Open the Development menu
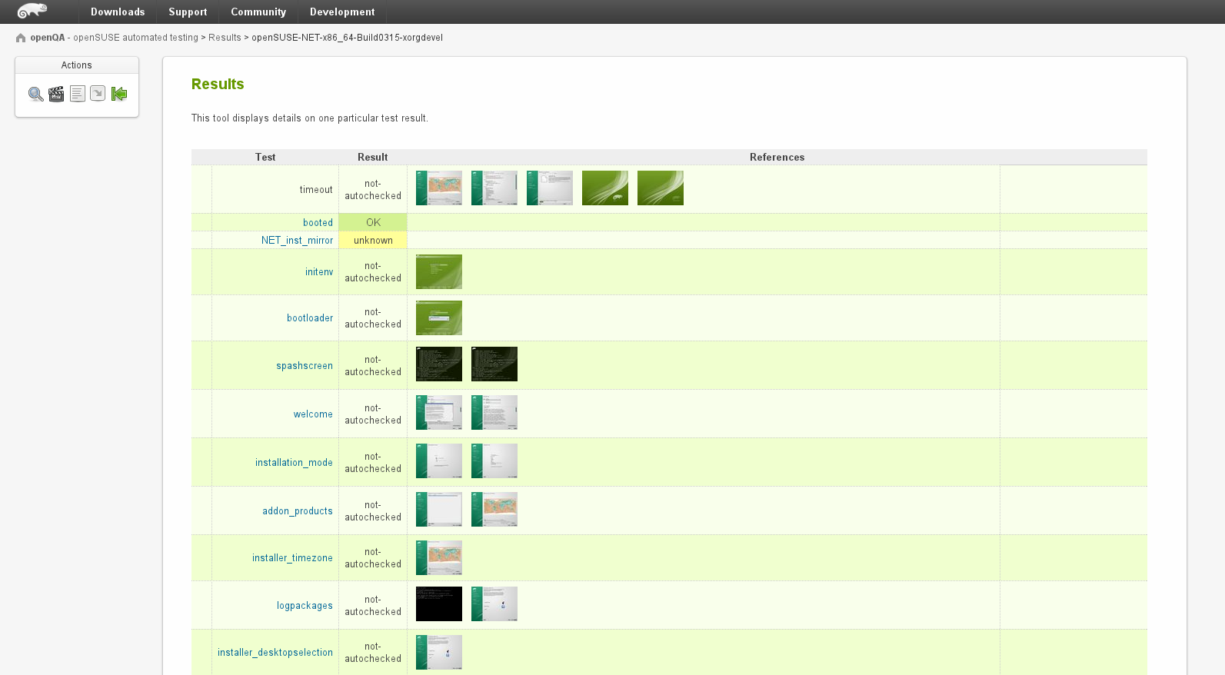The height and width of the screenshot is (675, 1225). (342, 12)
